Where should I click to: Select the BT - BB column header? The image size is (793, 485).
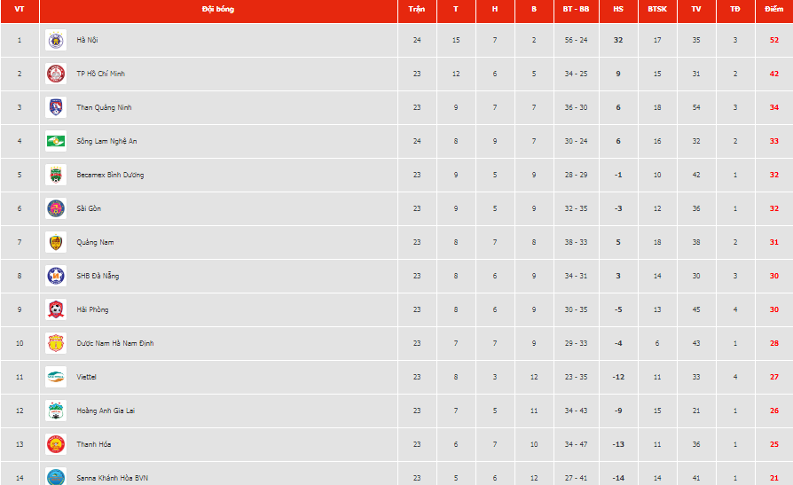[x=576, y=9]
